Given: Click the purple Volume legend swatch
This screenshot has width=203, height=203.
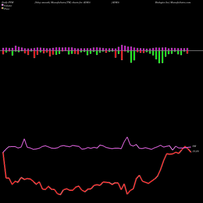Looking at the screenshot, I should pos(2,5).
